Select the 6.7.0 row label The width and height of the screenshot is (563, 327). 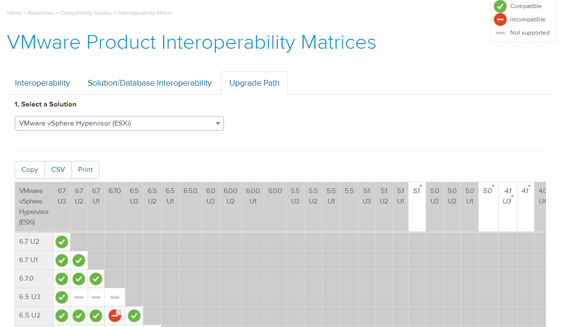click(x=34, y=279)
